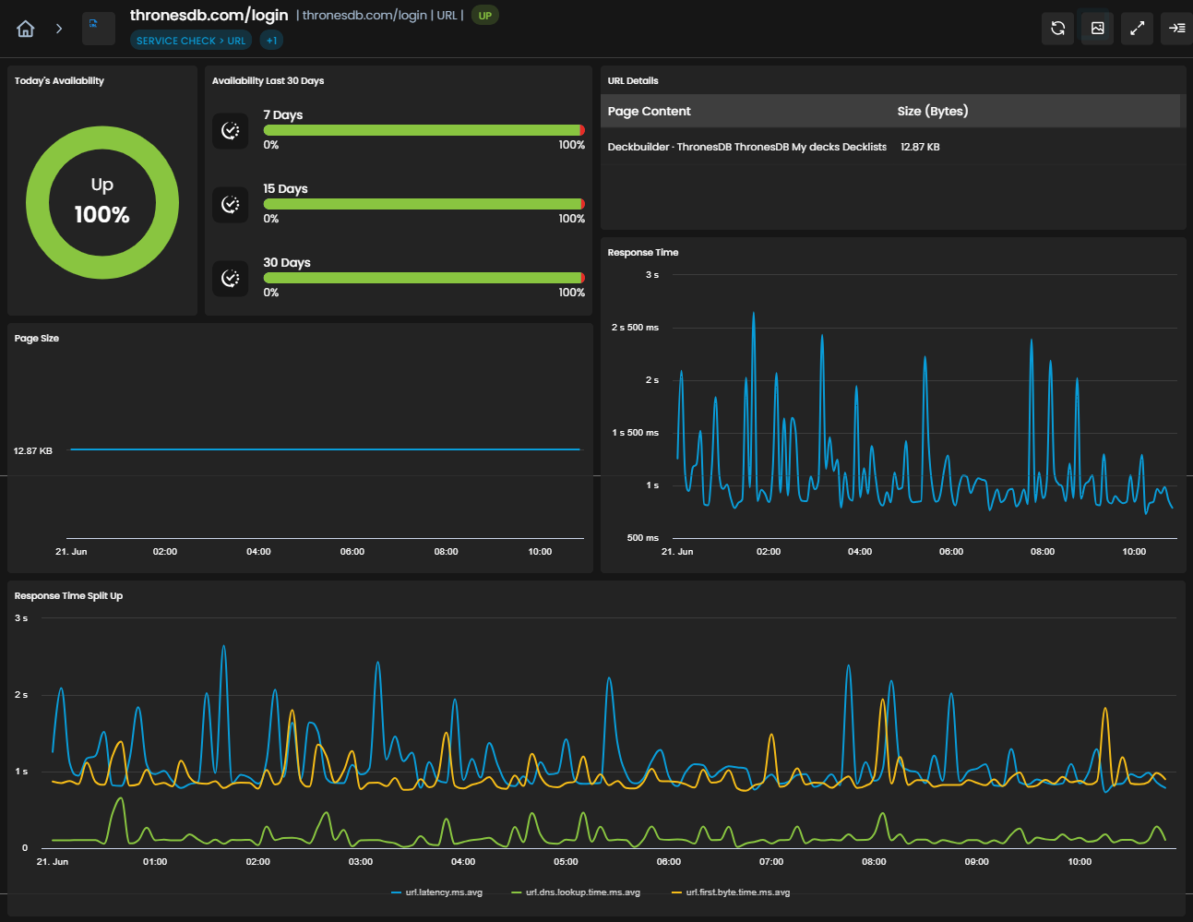The width and height of the screenshot is (1193, 922).
Task: Toggle url.dns.lookup.time.ms.avg legend series
Action: [x=576, y=892]
